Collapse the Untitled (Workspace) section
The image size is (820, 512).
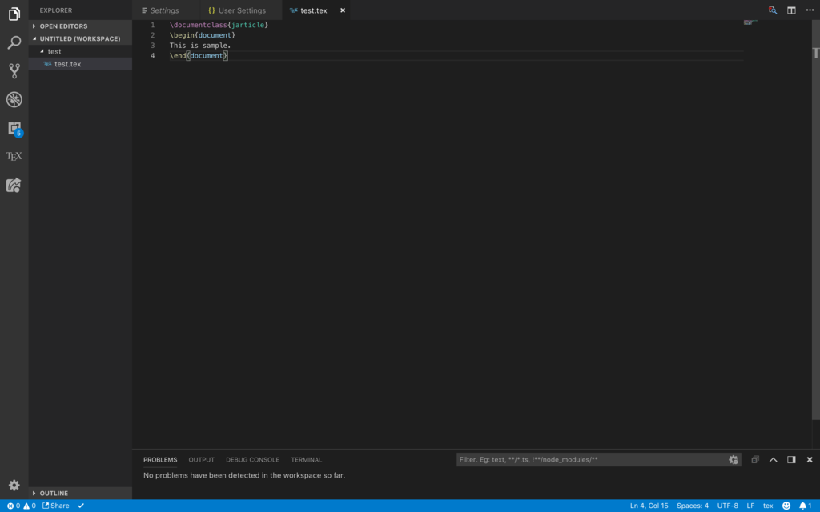coord(80,38)
